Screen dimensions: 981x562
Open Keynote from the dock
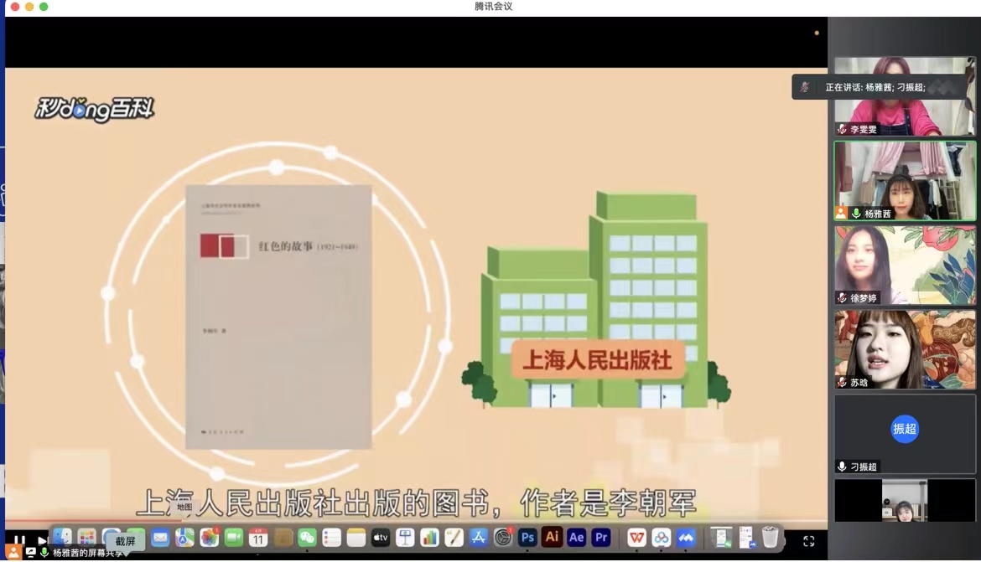tap(405, 537)
